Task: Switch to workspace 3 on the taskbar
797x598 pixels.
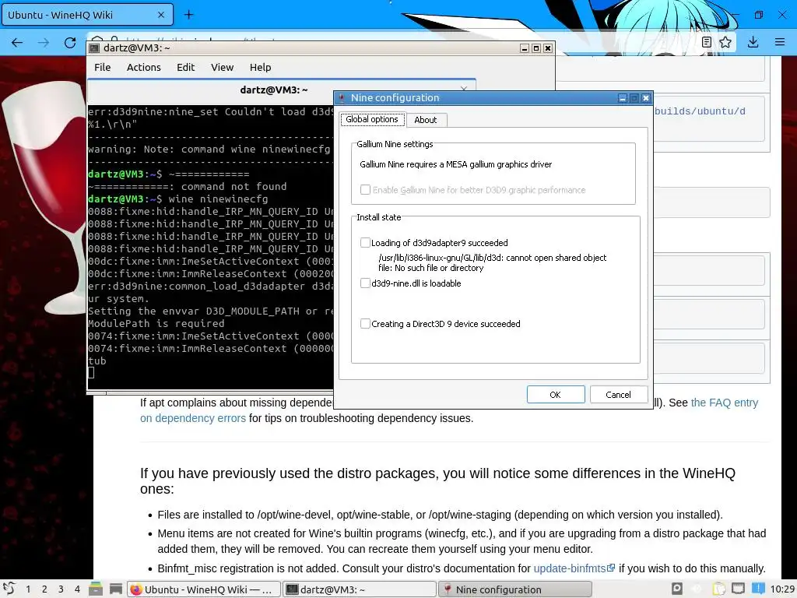Action: pos(61,589)
